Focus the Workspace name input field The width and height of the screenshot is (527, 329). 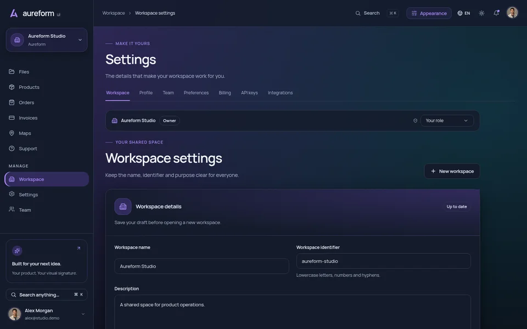coord(201,266)
